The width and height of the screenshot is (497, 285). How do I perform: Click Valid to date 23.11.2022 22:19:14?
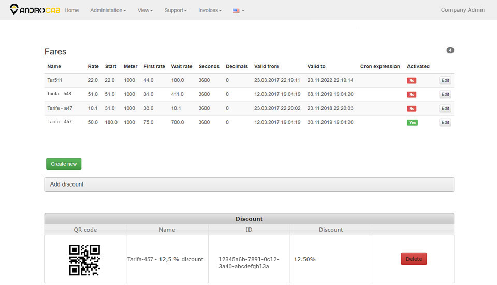(x=330, y=80)
